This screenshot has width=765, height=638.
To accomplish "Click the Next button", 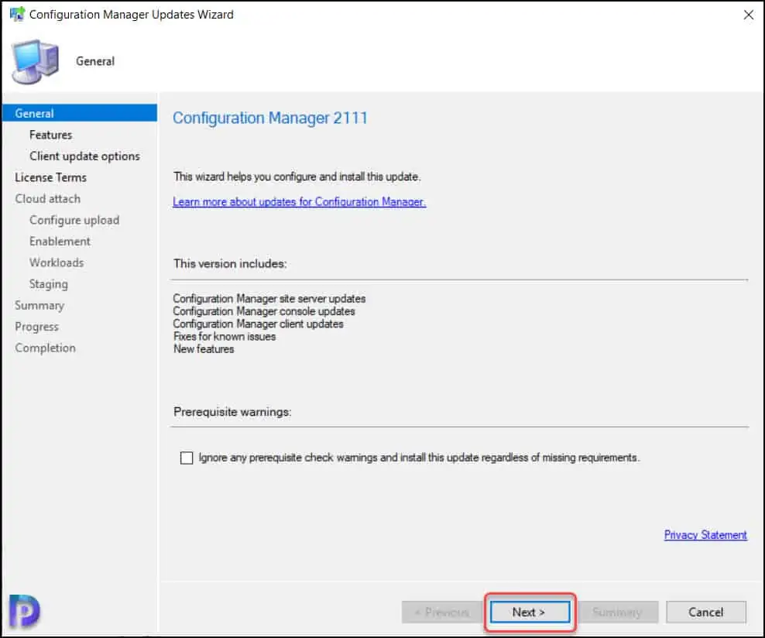I will (x=530, y=612).
